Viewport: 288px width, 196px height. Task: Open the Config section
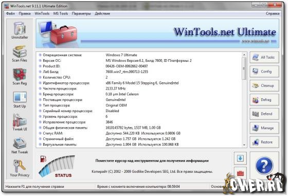(x=264, y=72)
